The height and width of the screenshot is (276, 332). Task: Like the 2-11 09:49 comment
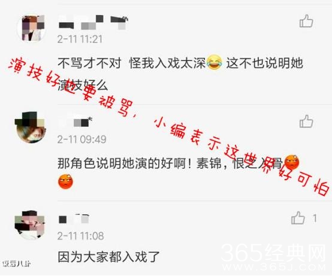(306, 122)
